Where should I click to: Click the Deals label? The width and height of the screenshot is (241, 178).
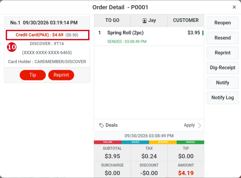click(111, 125)
